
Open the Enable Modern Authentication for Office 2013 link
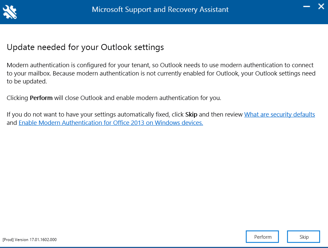pos(111,123)
